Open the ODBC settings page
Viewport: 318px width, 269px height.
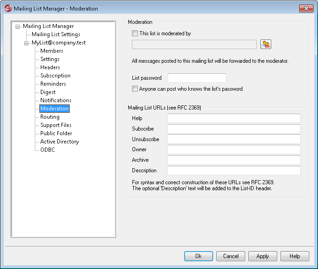coord(47,150)
